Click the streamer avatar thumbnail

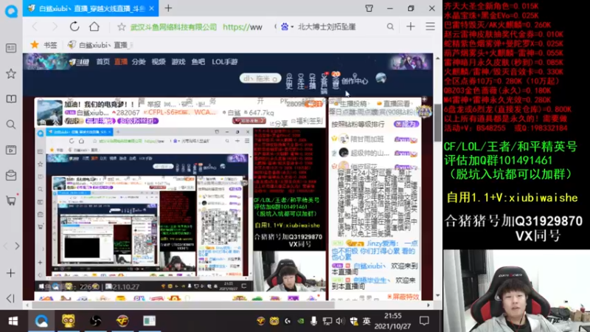pos(49,113)
